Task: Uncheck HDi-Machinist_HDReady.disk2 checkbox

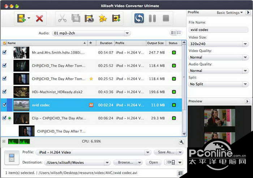Action: [4, 92]
